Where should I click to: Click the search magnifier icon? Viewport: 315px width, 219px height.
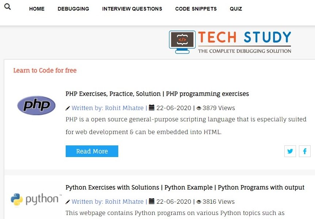(7, 7)
